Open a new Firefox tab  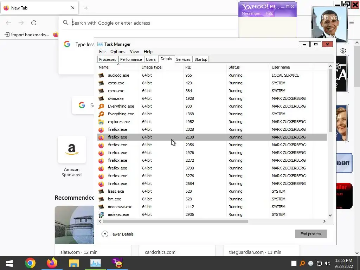tap(86, 8)
